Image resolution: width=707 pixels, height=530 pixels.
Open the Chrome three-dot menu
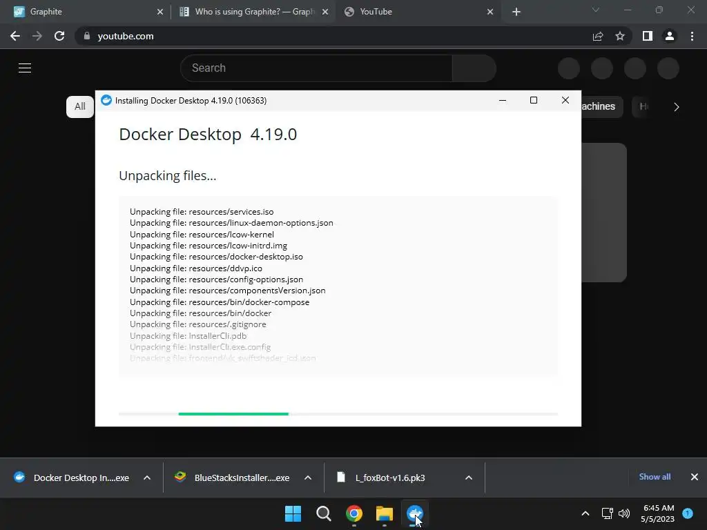(x=692, y=36)
